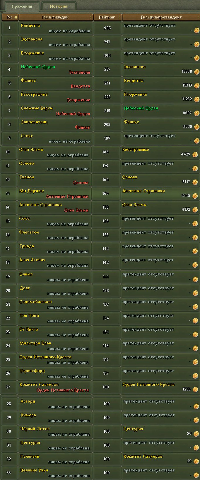Click coin icon next to 5920 bid

196,127
